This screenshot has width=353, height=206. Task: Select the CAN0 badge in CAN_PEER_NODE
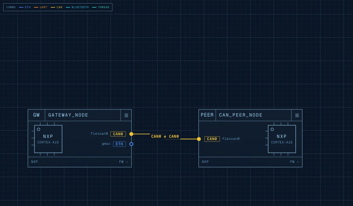pyautogui.click(x=212, y=139)
